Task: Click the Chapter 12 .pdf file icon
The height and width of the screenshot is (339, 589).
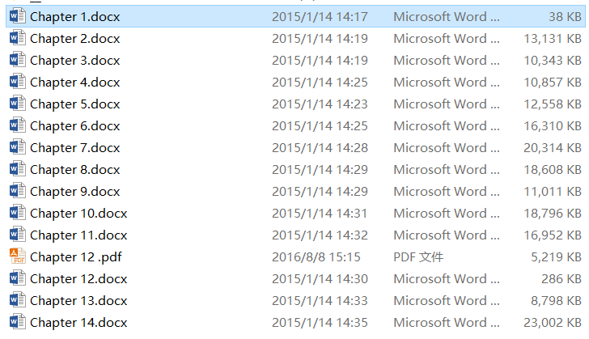Action: [x=18, y=256]
